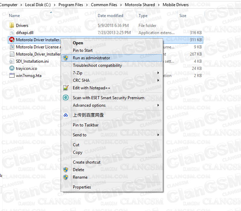Go to Motorola Shared breadcrumb
Viewport: 241px width, 211px height.
pos(140,5)
